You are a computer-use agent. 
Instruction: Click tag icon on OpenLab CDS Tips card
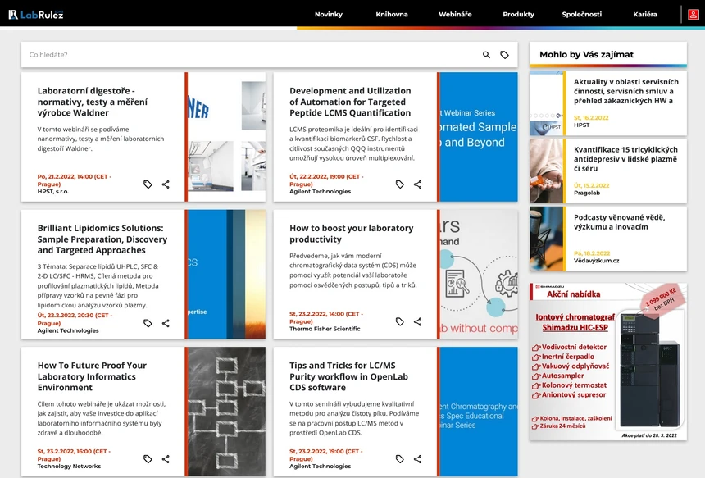click(400, 459)
